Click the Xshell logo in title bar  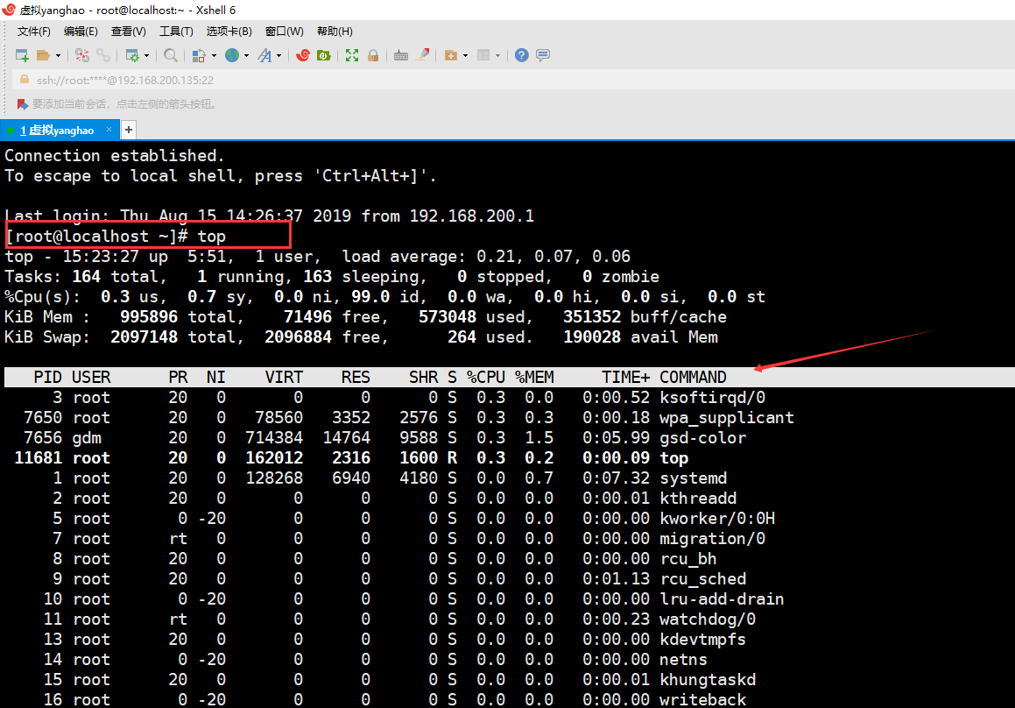click(9, 10)
